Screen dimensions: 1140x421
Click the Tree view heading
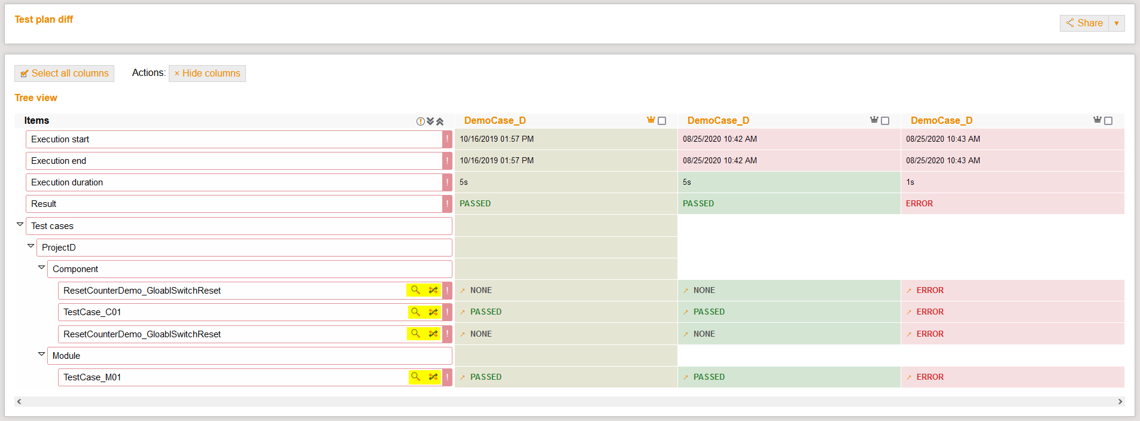36,97
